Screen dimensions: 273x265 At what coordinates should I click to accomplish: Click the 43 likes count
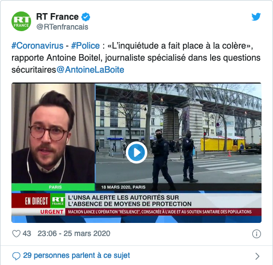click(x=27, y=233)
